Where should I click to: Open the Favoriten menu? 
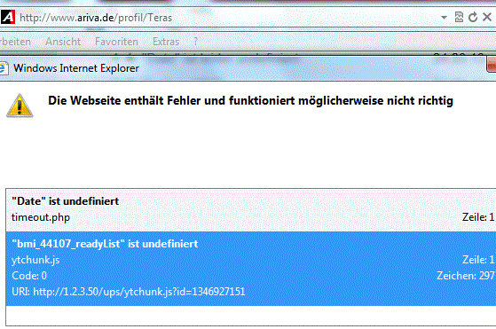(116, 42)
